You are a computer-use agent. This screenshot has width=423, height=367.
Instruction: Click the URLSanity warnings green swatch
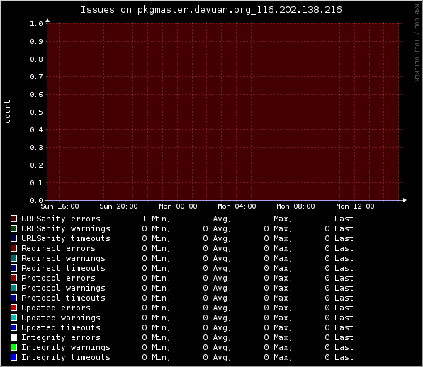[13, 228]
